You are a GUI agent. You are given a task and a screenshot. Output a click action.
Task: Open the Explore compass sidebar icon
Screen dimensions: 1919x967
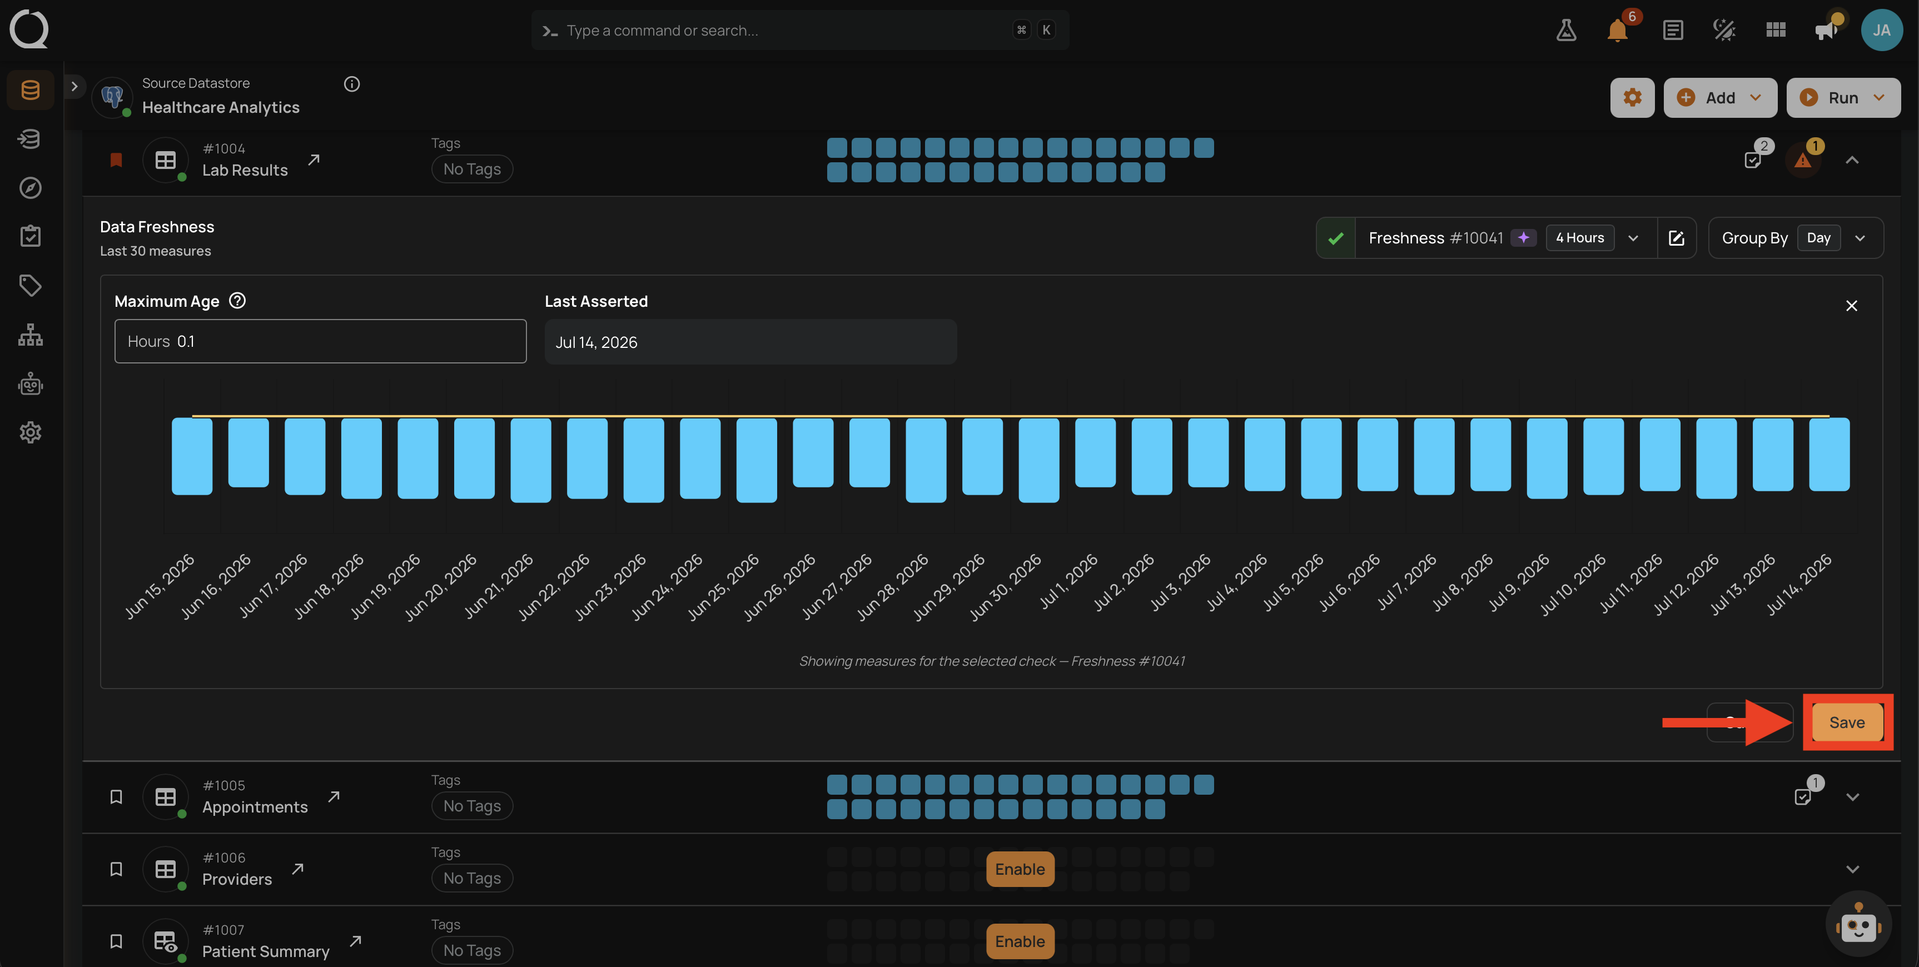pos(31,188)
